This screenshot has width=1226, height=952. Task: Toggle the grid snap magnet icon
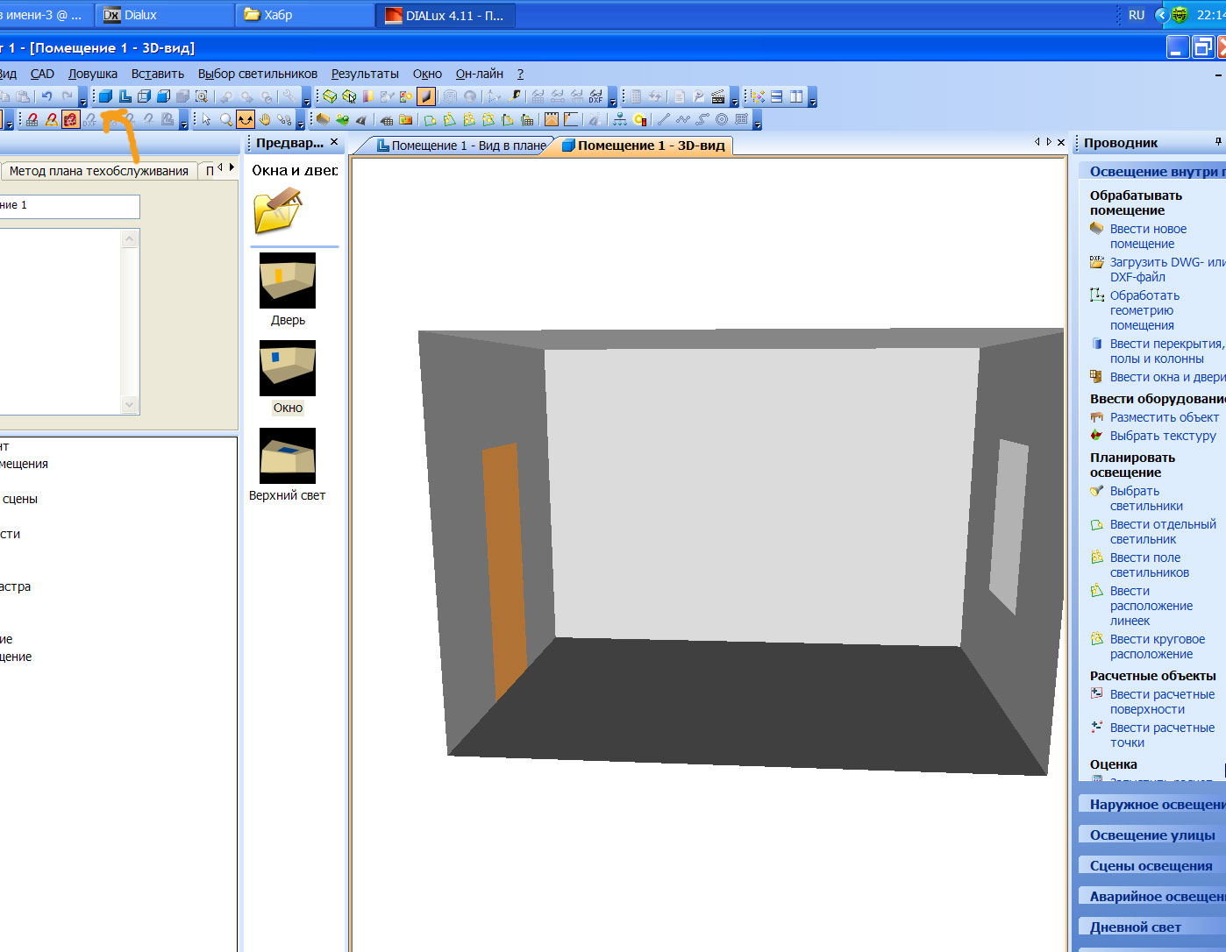(32, 119)
